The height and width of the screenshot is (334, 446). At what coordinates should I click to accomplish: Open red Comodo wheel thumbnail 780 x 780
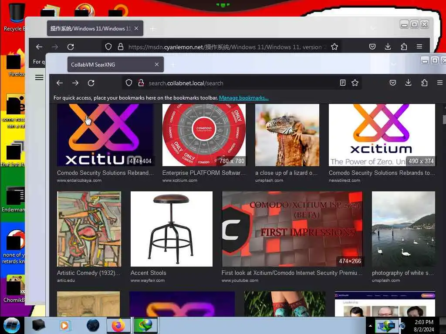[204, 135]
